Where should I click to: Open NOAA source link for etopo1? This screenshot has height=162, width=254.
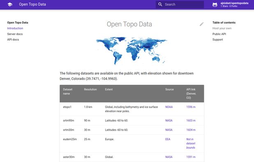click(x=169, y=107)
